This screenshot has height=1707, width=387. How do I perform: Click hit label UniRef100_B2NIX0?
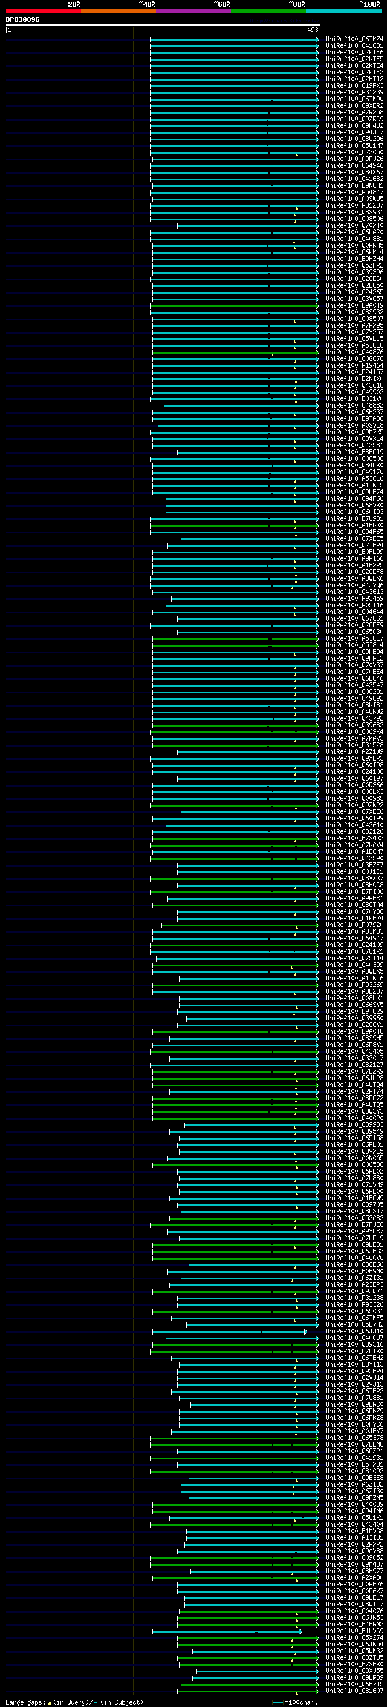(354, 379)
